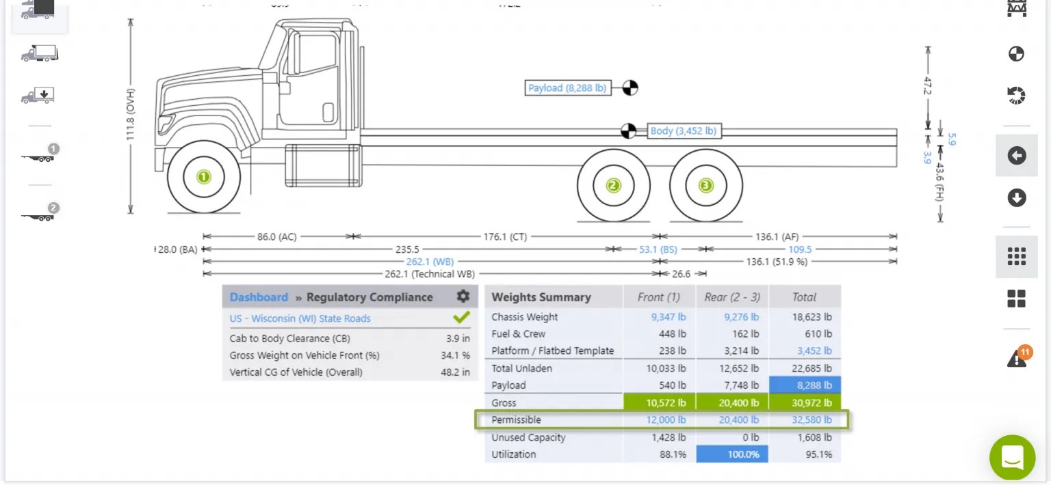Edit the 53.1 (BS) dimension value
The width and height of the screenshot is (1051, 485).
coord(658,249)
